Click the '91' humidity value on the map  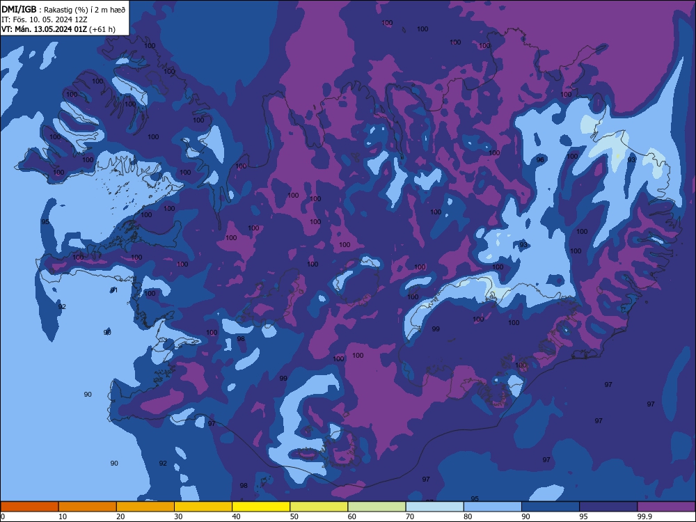tap(114, 290)
